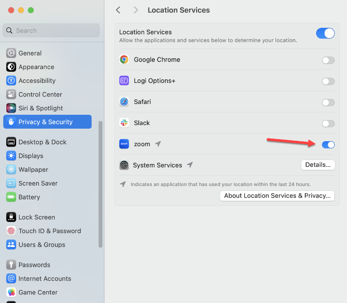347x303 pixels.
Task: Open Lock Screen settings in sidebar
Action: pyautogui.click(x=36, y=217)
